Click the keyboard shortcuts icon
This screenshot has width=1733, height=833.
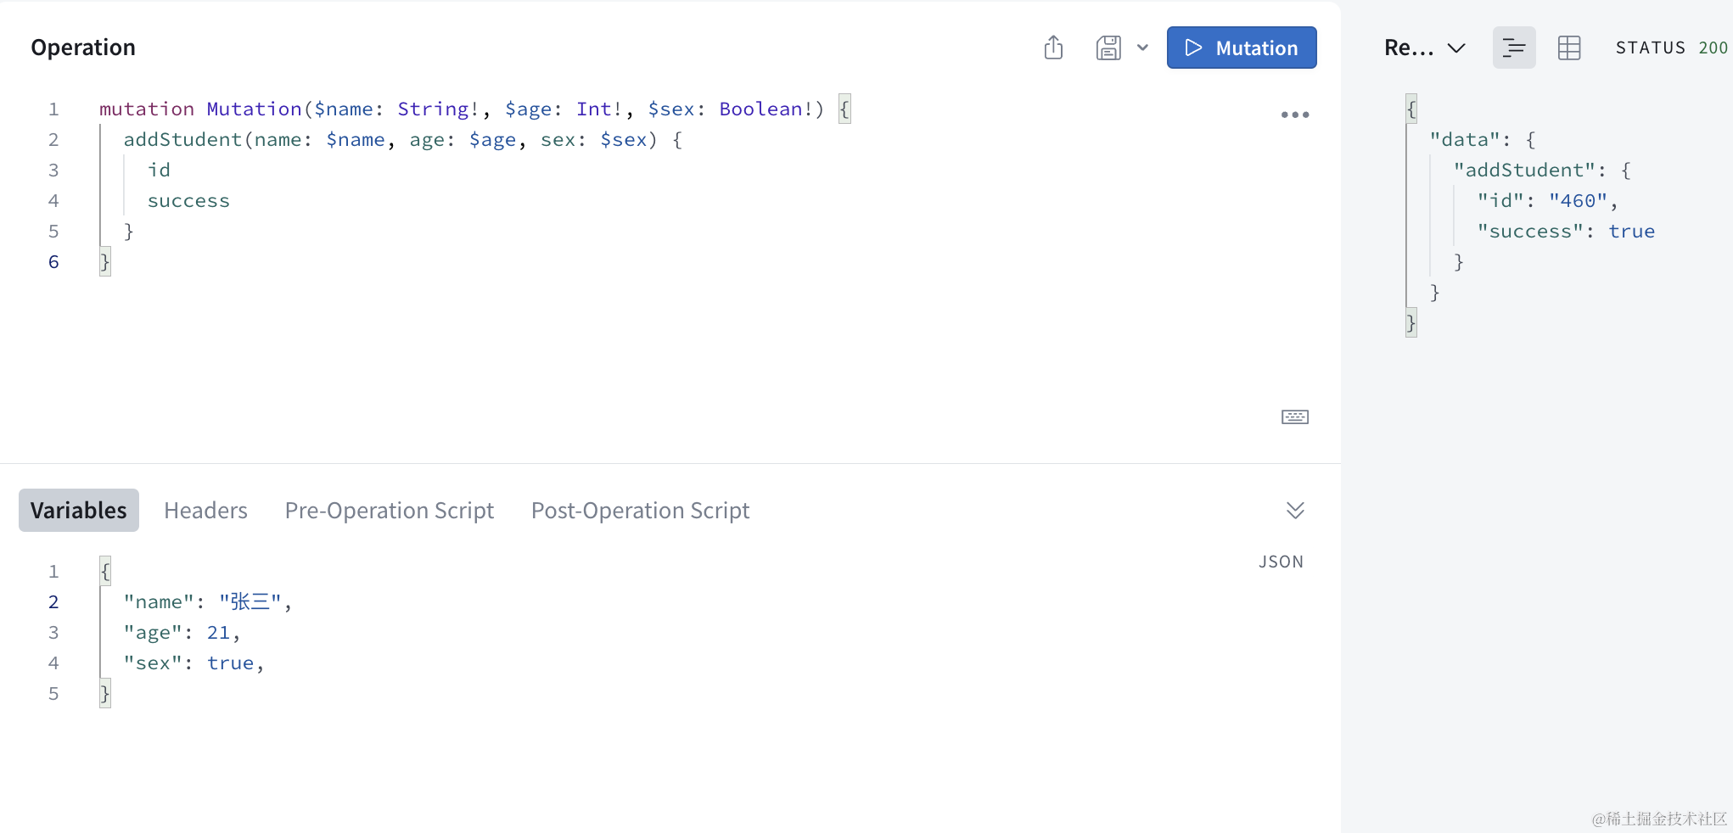click(1294, 416)
